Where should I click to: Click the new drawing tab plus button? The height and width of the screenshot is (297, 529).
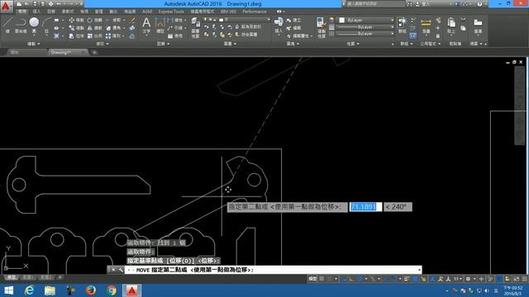(94, 53)
